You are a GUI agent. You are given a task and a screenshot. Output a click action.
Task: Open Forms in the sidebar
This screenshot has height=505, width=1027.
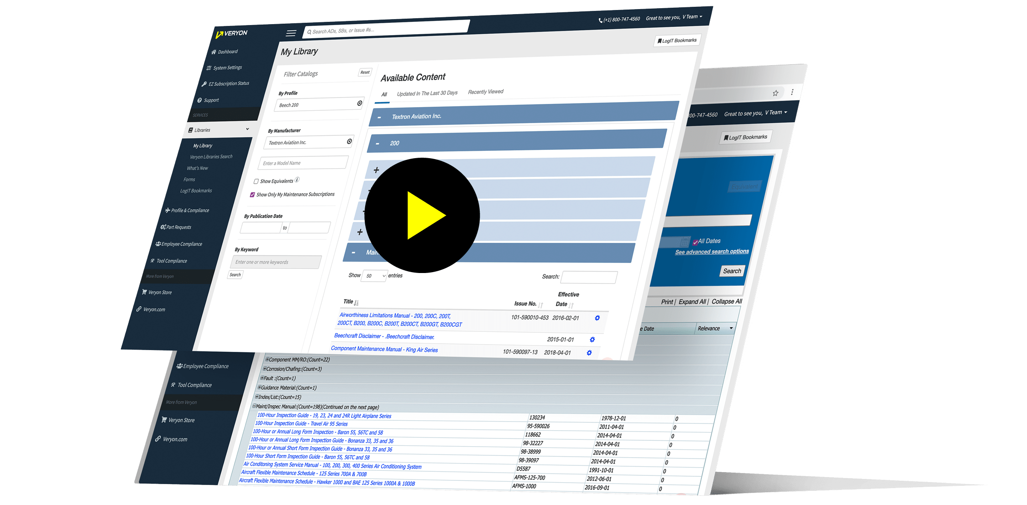tap(189, 180)
